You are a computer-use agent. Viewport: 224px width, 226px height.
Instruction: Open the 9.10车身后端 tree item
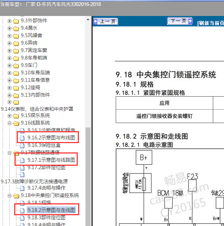pyautogui.click(x=35, y=73)
